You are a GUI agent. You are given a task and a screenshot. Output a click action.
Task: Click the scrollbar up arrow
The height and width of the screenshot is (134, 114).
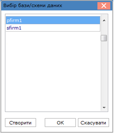(x=104, y=20)
